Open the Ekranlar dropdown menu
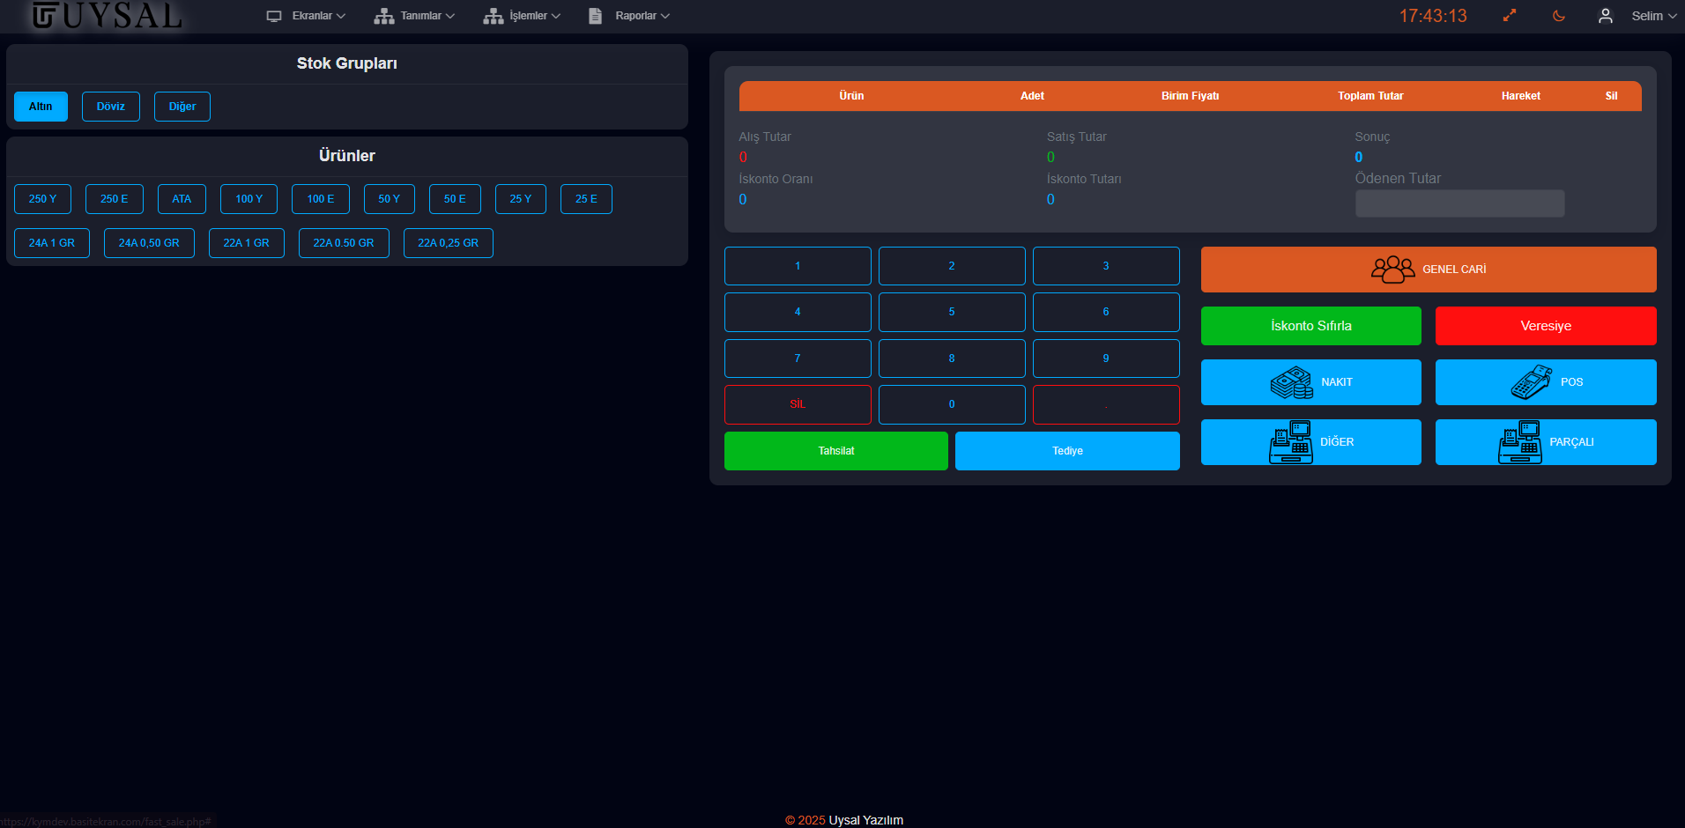 318,16
